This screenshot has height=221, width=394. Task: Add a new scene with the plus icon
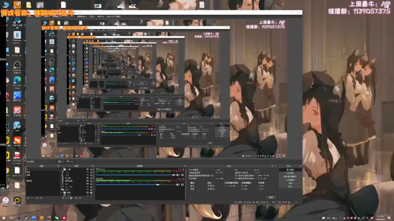(x=28, y=198)
